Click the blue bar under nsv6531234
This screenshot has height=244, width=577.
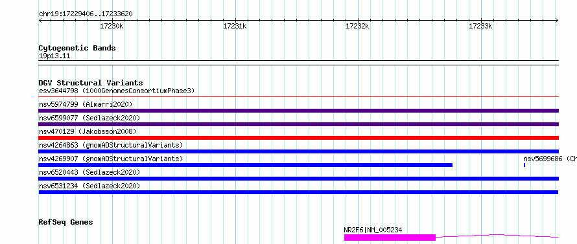pos(298,192)
